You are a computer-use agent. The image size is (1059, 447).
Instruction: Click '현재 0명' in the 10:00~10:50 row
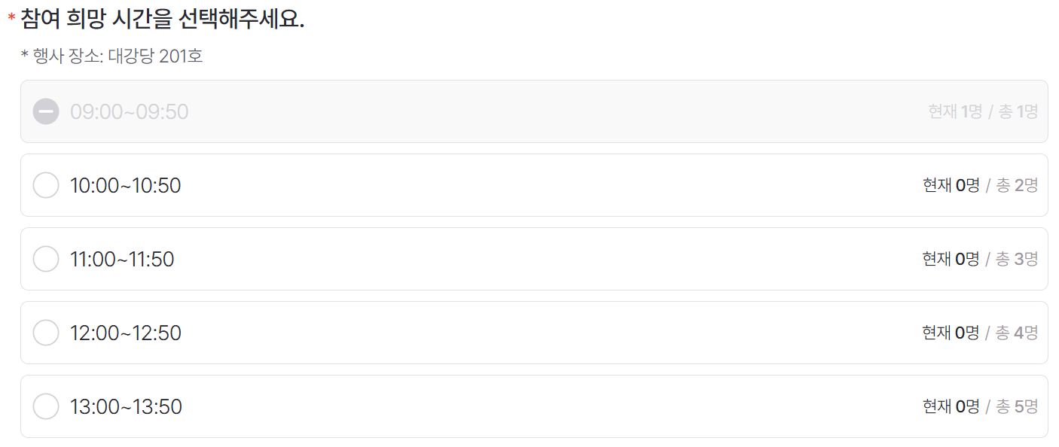point(951,185)
